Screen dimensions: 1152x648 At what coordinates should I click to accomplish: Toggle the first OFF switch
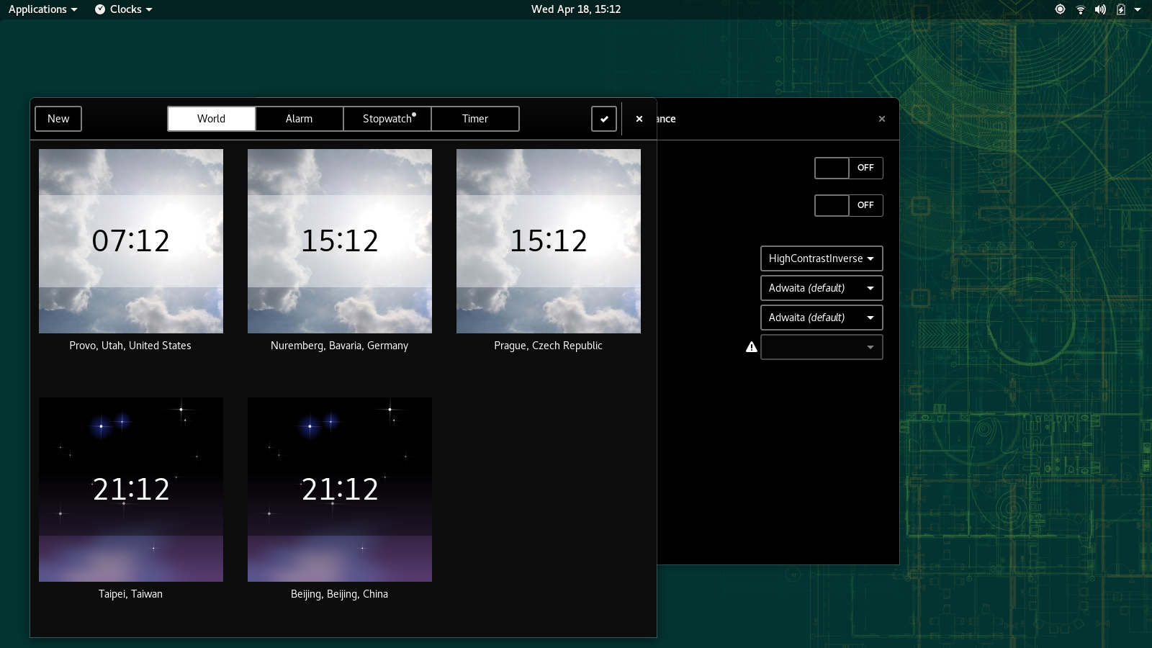pos(848,168)
